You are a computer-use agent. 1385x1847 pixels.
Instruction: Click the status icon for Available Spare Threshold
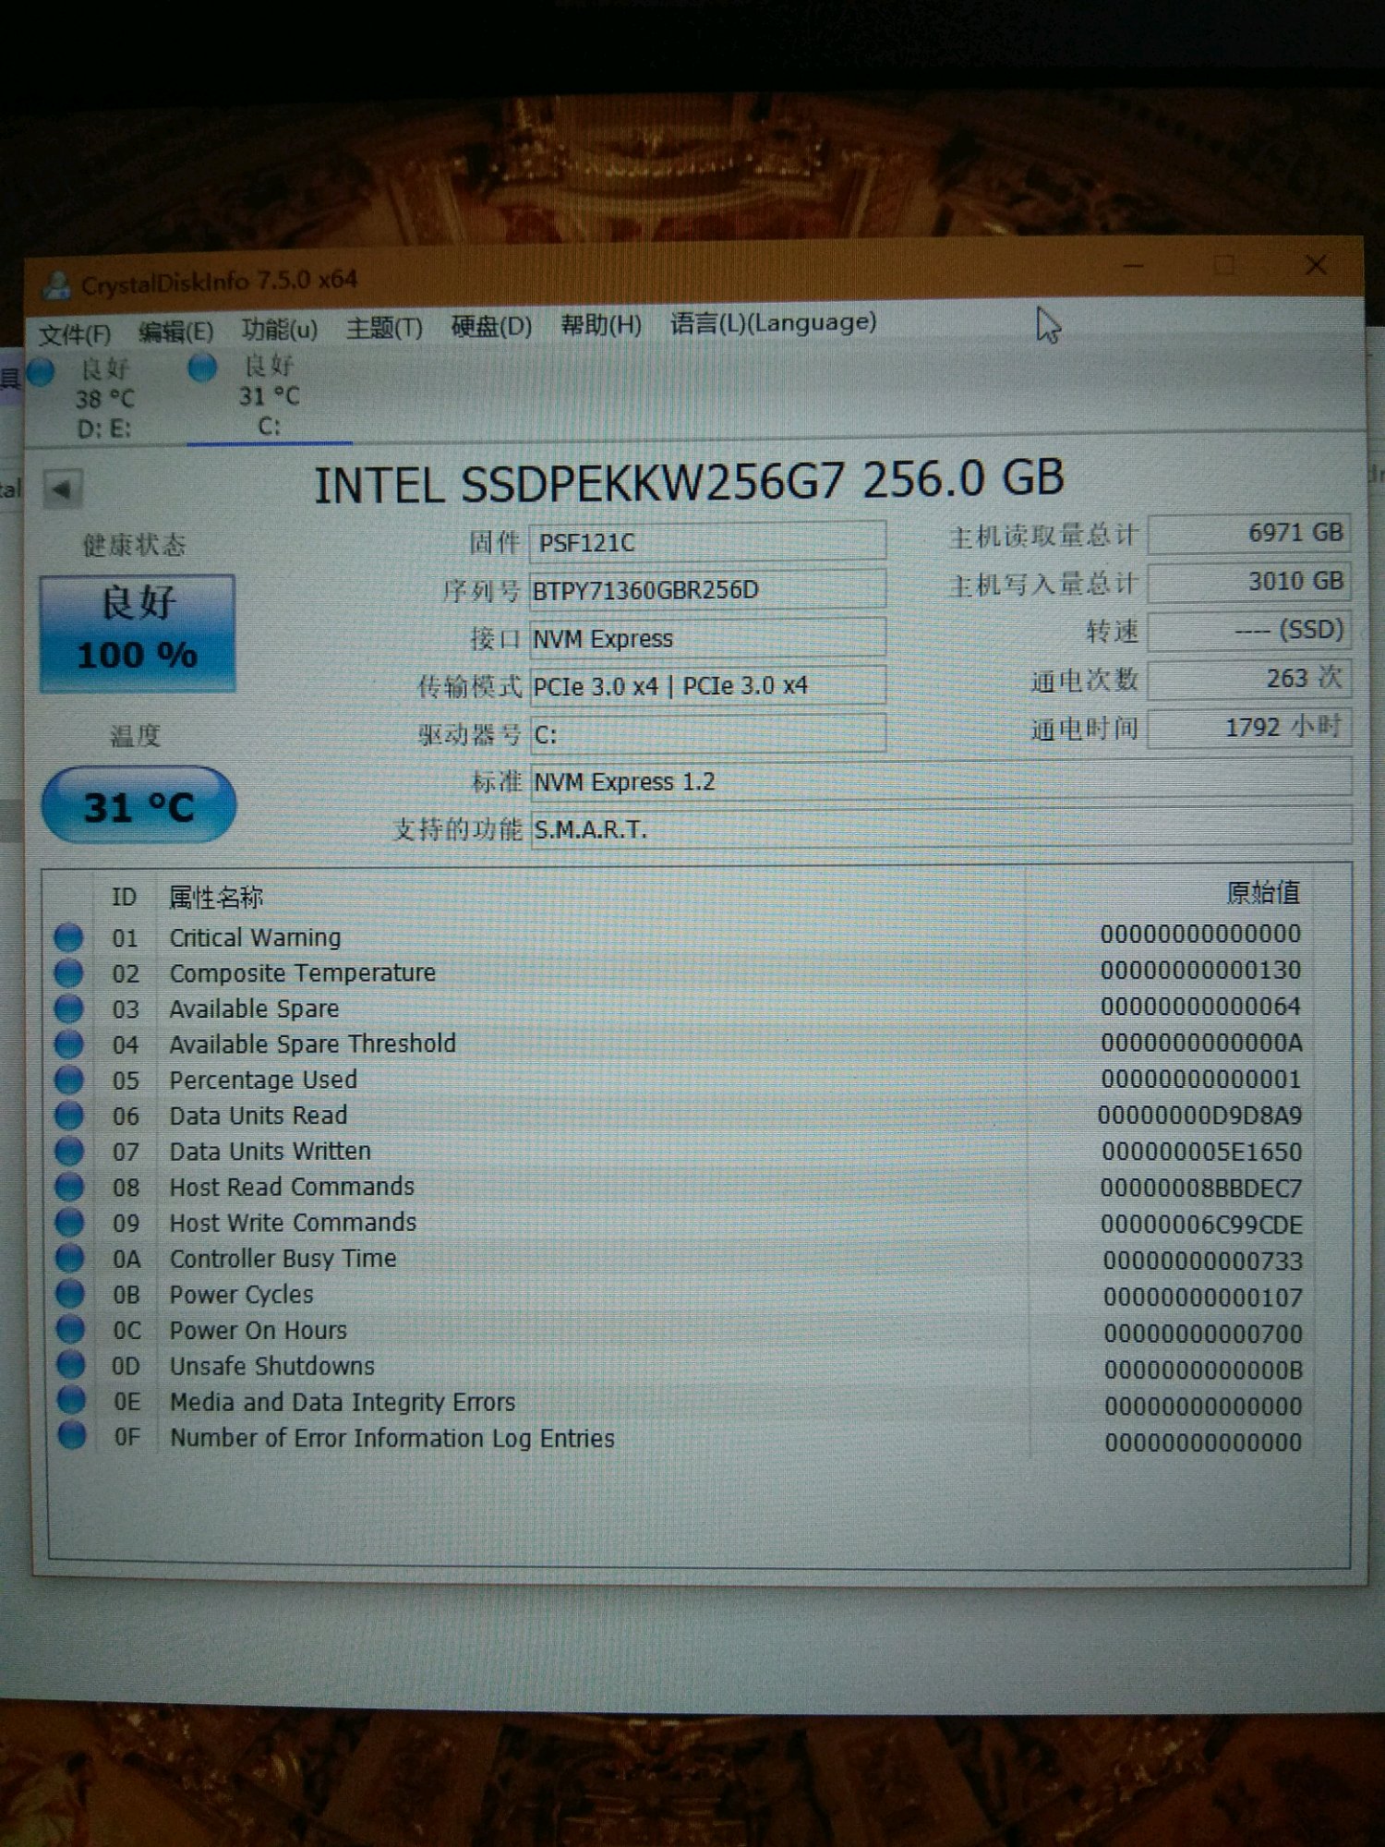(x=68, y=1044)
